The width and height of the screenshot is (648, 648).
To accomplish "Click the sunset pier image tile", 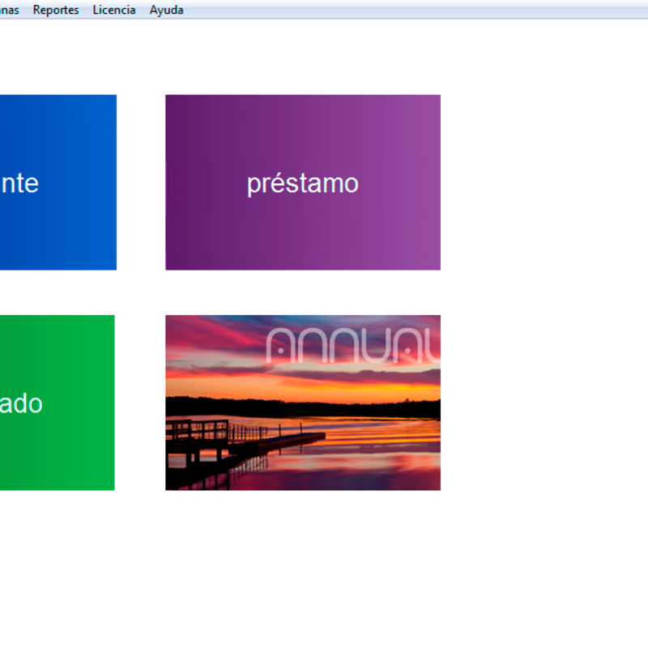I will [x=303, y=403].
